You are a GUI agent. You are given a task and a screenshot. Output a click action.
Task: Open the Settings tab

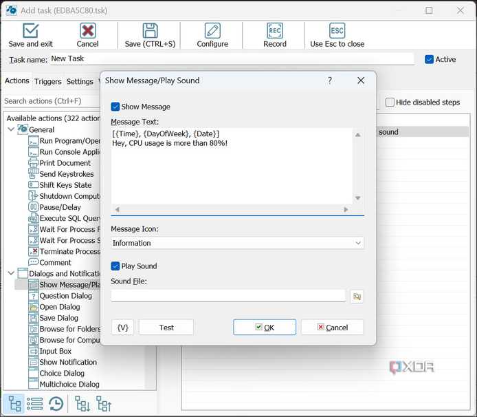click(80, 81)
